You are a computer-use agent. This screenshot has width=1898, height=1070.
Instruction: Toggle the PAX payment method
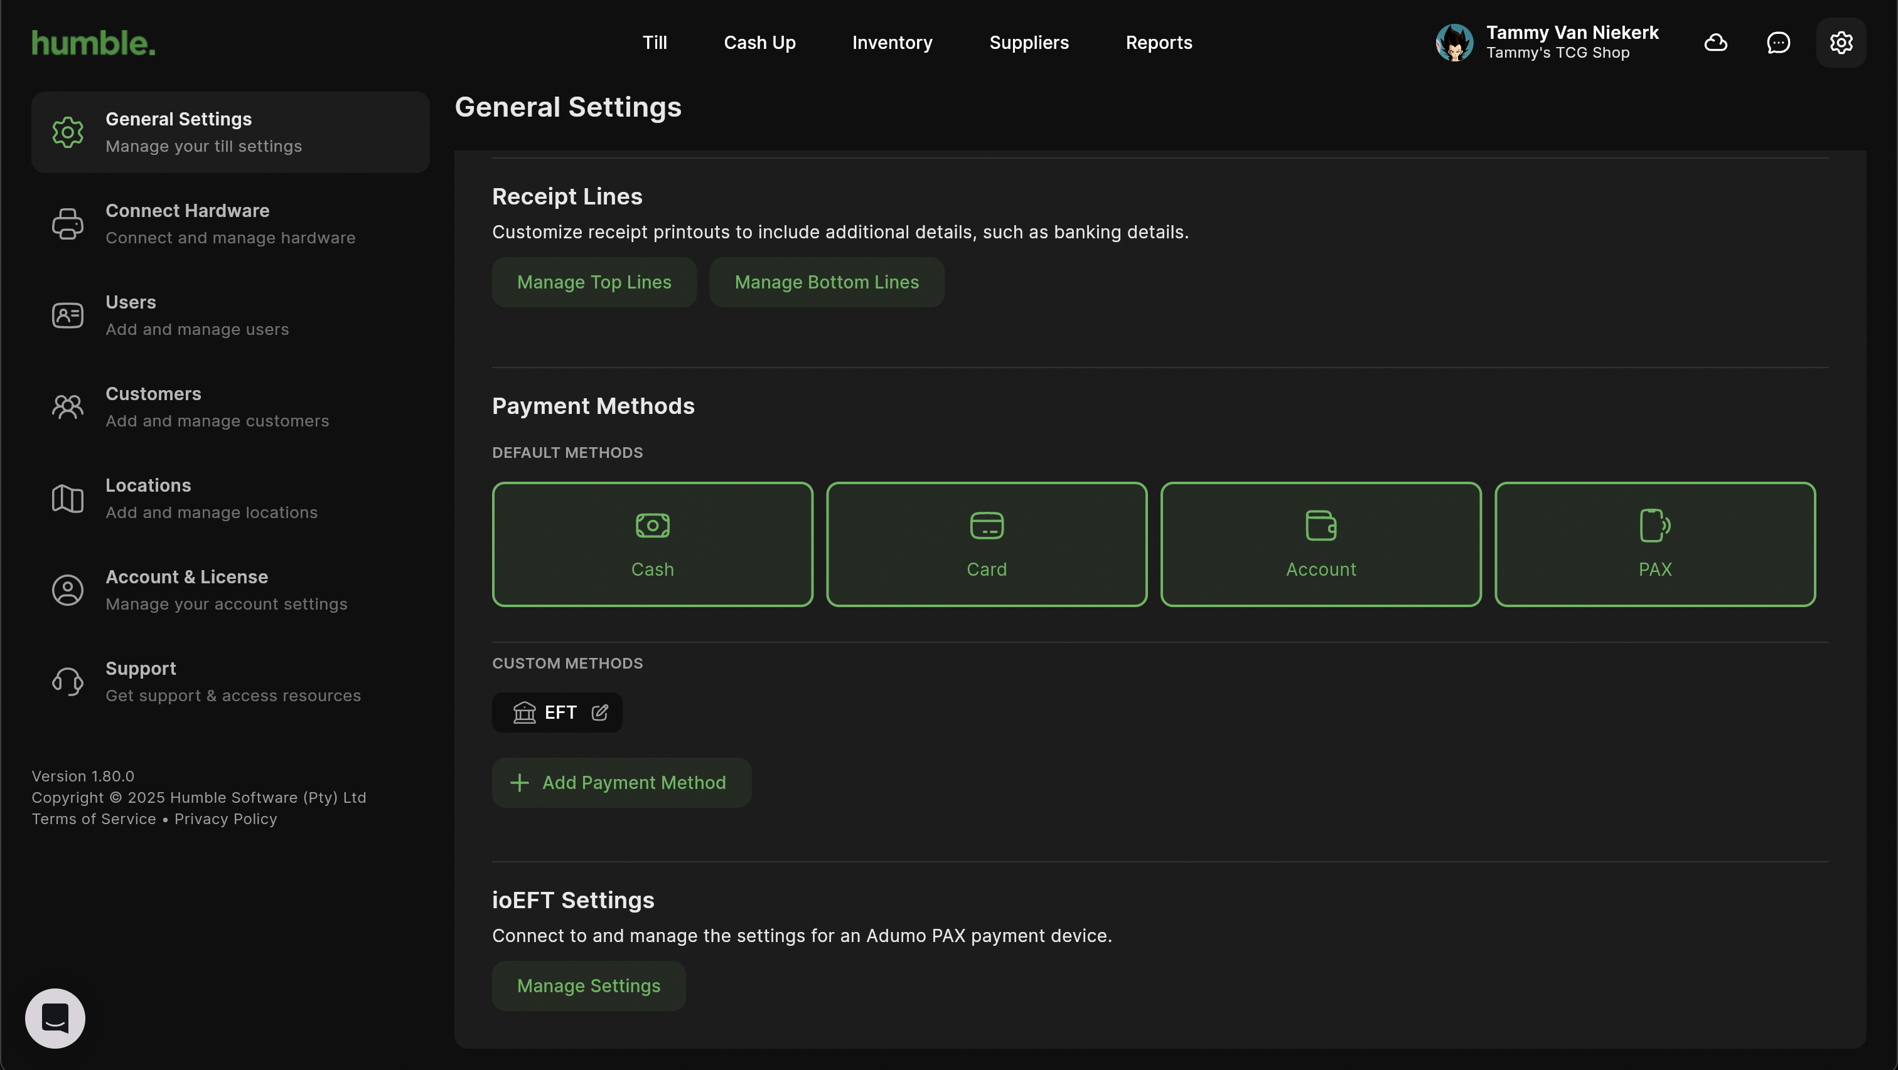[x=1654, y=544]
